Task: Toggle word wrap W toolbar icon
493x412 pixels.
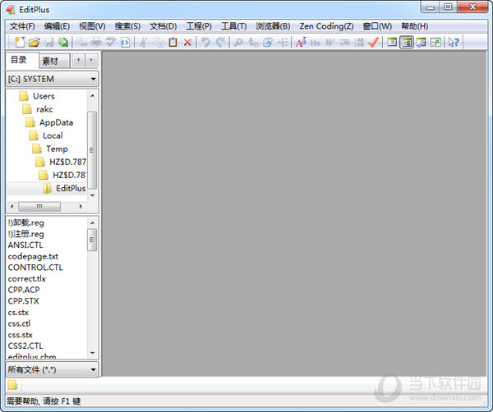Action: point(329,42)
